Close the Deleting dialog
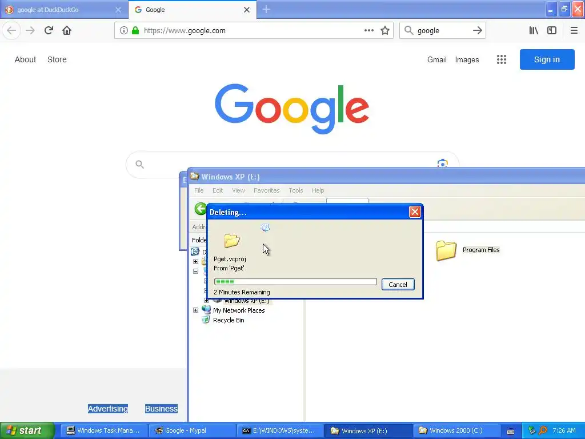 415,212
